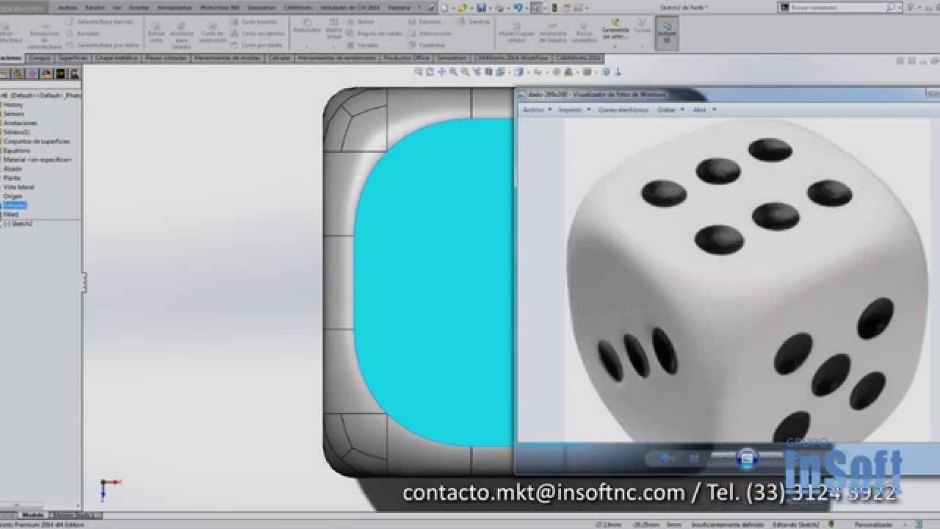Select Sensors in the feature tree
The height and width of the screenshot is (529, 940).
tap(13, 114)
